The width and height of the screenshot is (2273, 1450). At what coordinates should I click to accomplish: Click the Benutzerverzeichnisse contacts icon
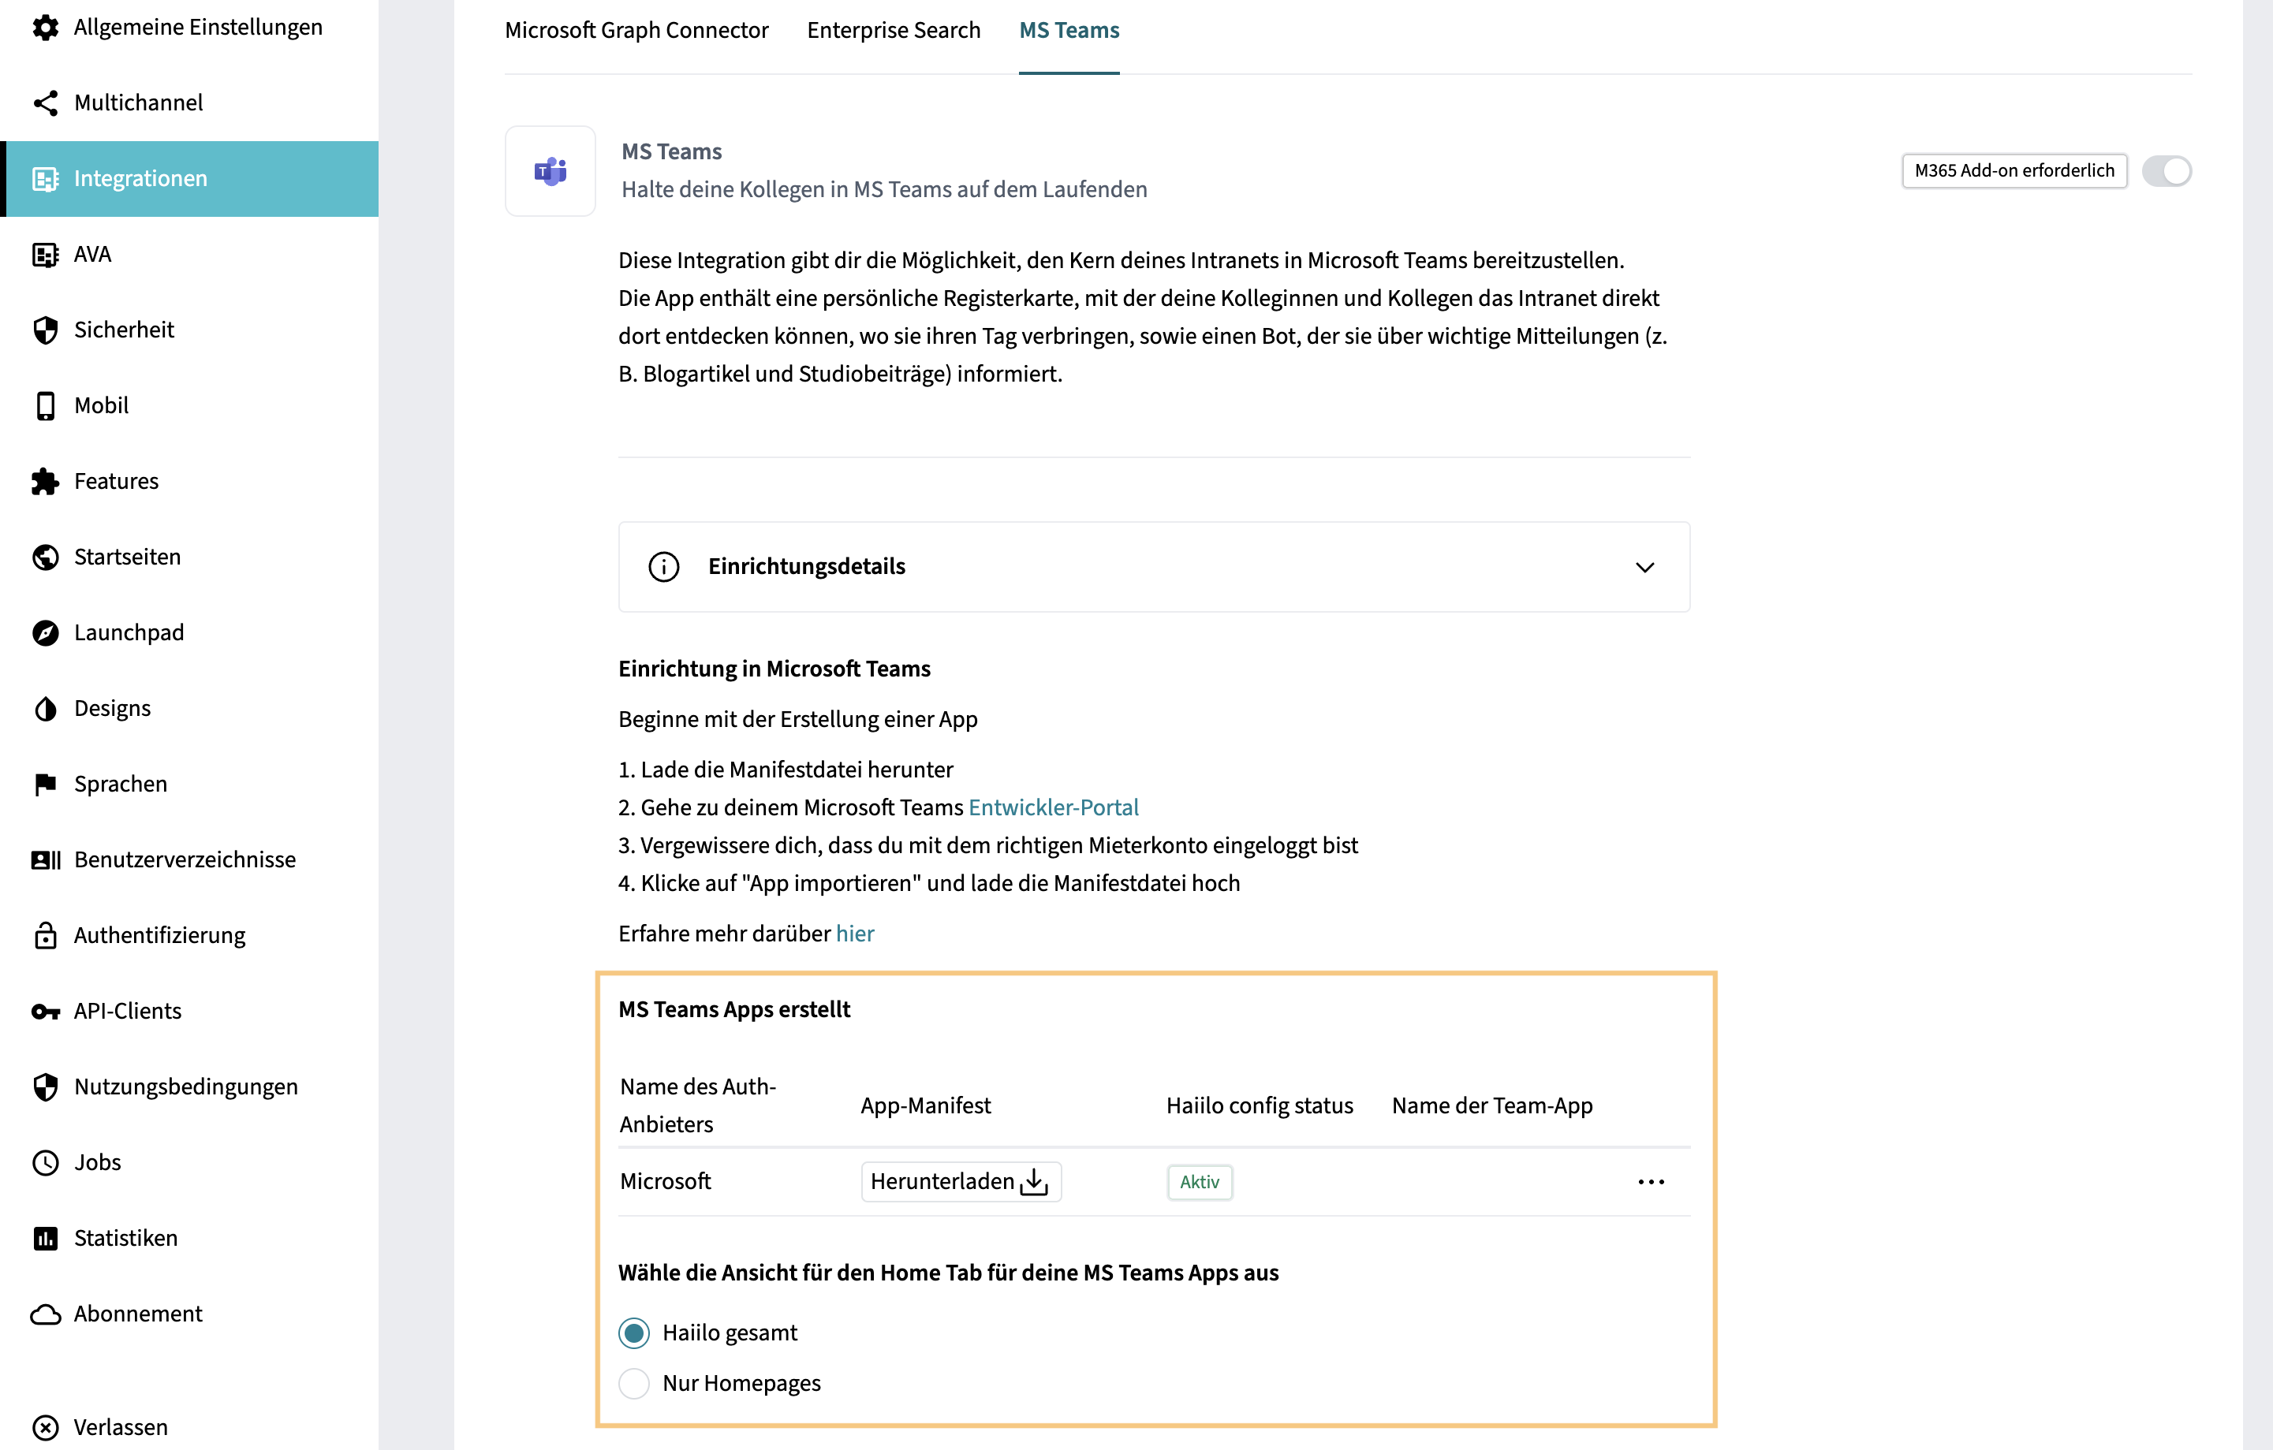tap(45, 859)
